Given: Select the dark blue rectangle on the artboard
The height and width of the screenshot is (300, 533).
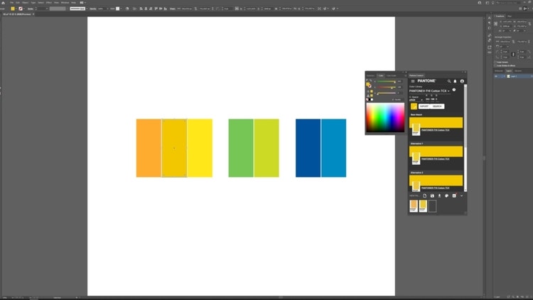Looking at the screenshot, I should pyautogui.click(x=308, y=148).
